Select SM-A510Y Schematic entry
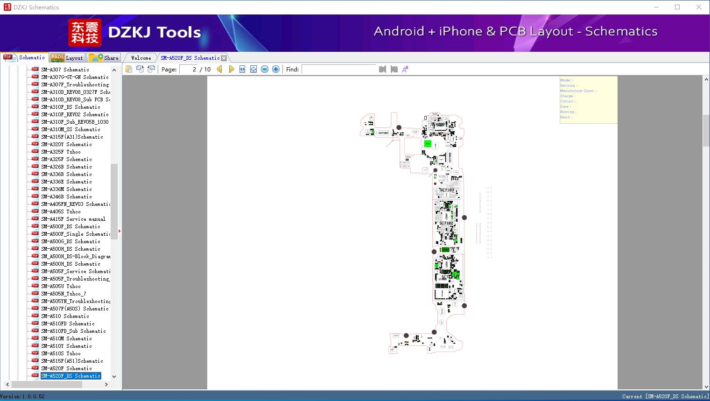This screenshot has height=401, width=710. [x=66, y=346]
